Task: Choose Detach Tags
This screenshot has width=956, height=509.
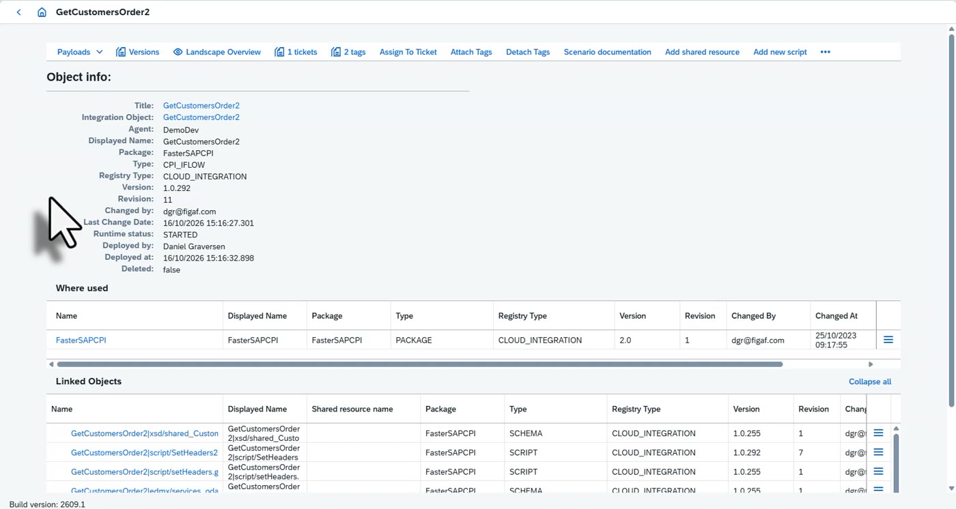Action: 528,52
